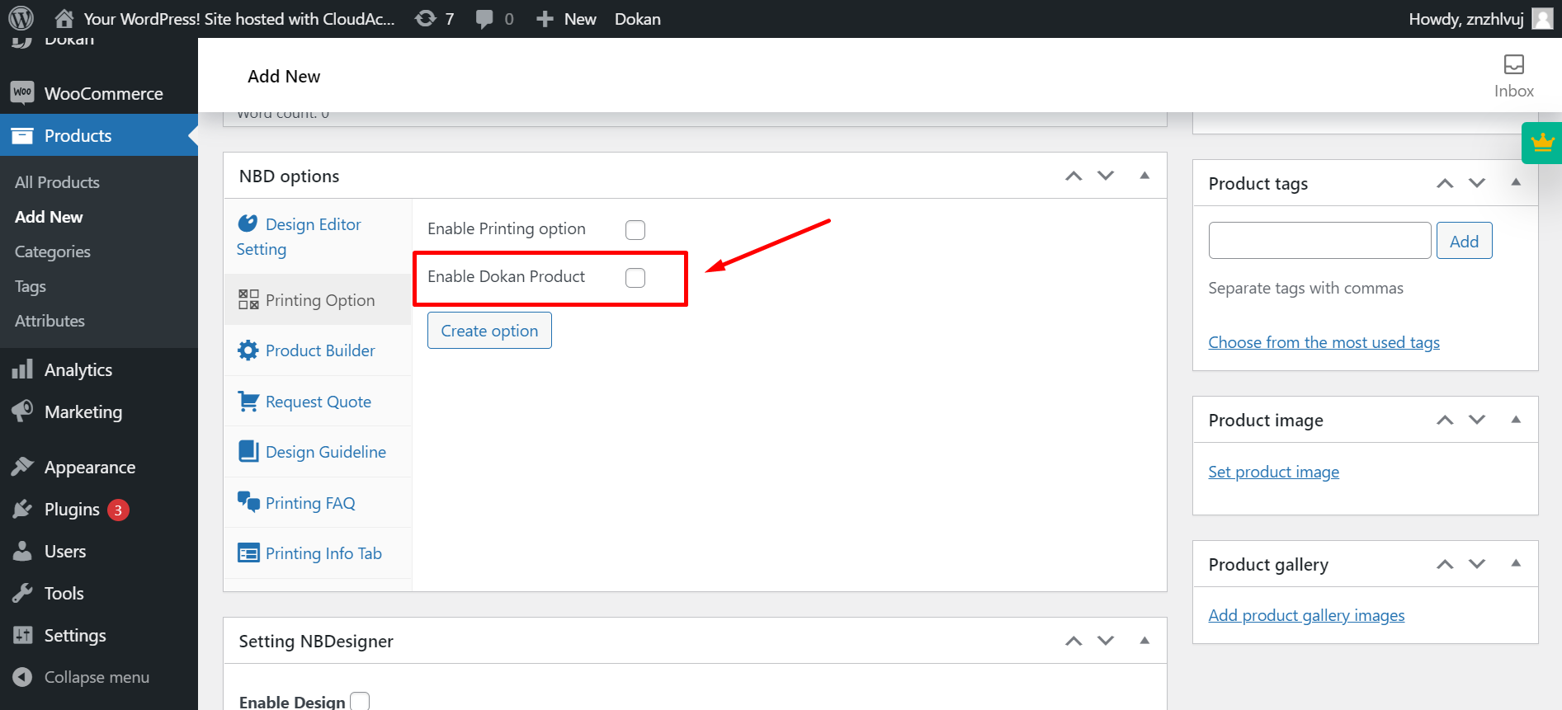This screenshot has width=1562, height=710.
Task: Click the WordPress logo icon
Action: click(21, 18)
